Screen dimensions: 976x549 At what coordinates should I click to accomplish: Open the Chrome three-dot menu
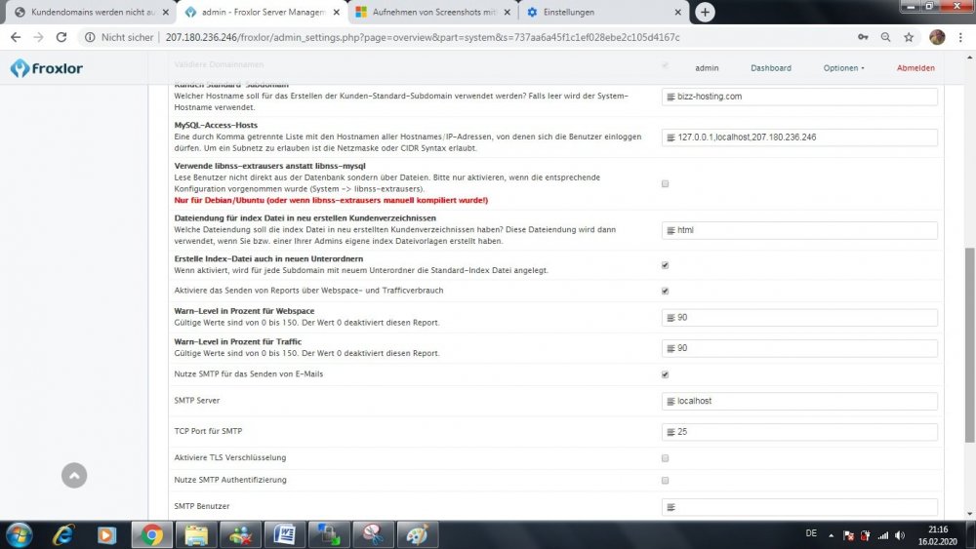[x=960, y=37]
